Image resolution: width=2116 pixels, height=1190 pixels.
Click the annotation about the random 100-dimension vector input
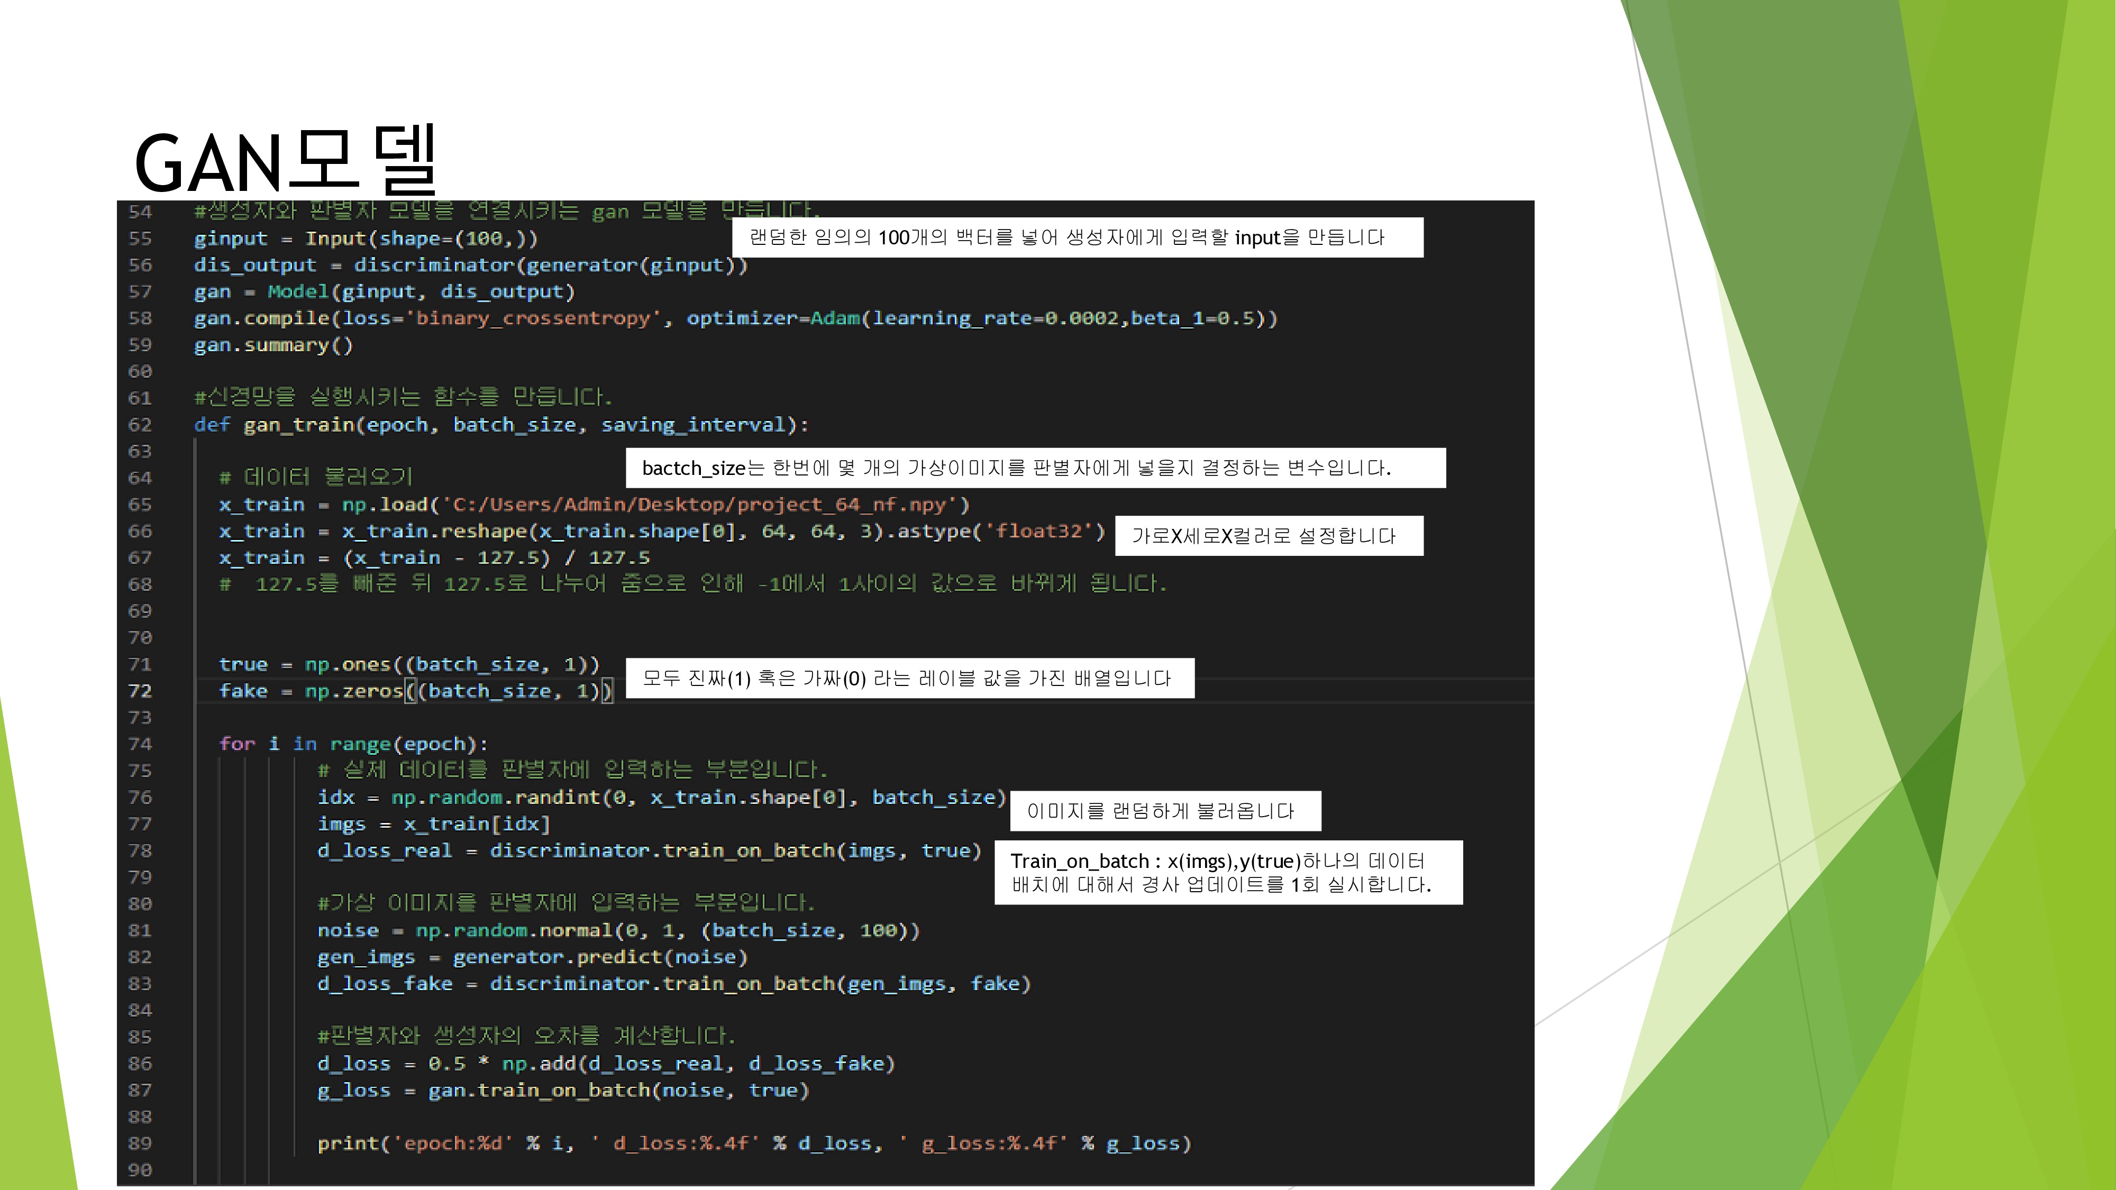(1077, 237)
